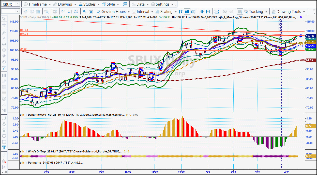Open the gear with hash settings icon

click(x=85, y=11)
